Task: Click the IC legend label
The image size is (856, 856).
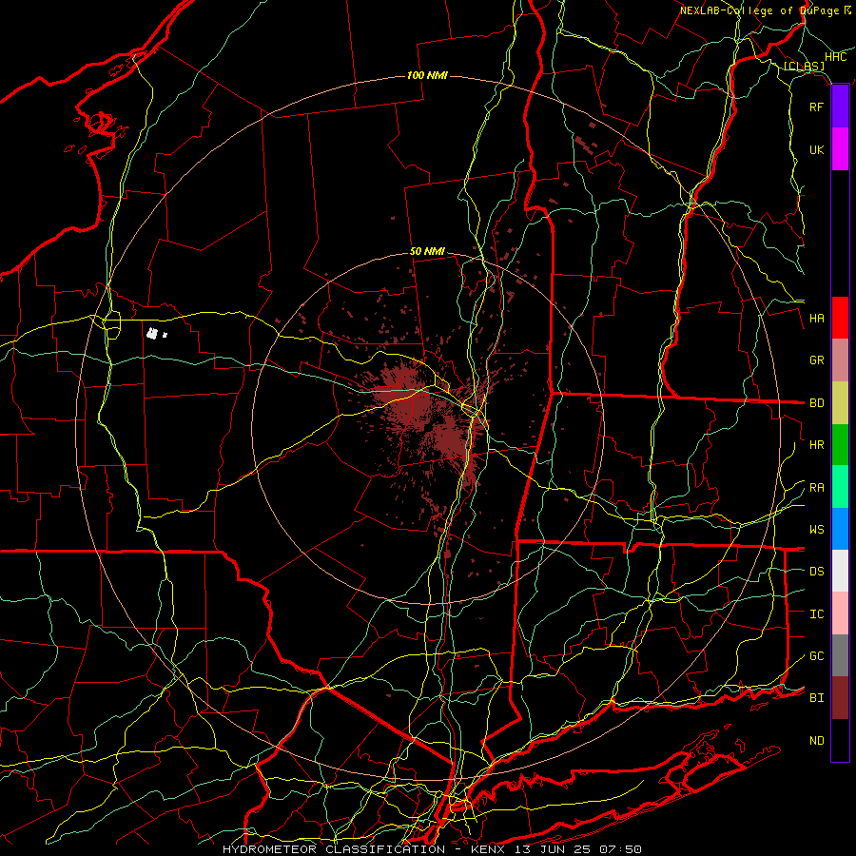Action: (x=816, y=614)
